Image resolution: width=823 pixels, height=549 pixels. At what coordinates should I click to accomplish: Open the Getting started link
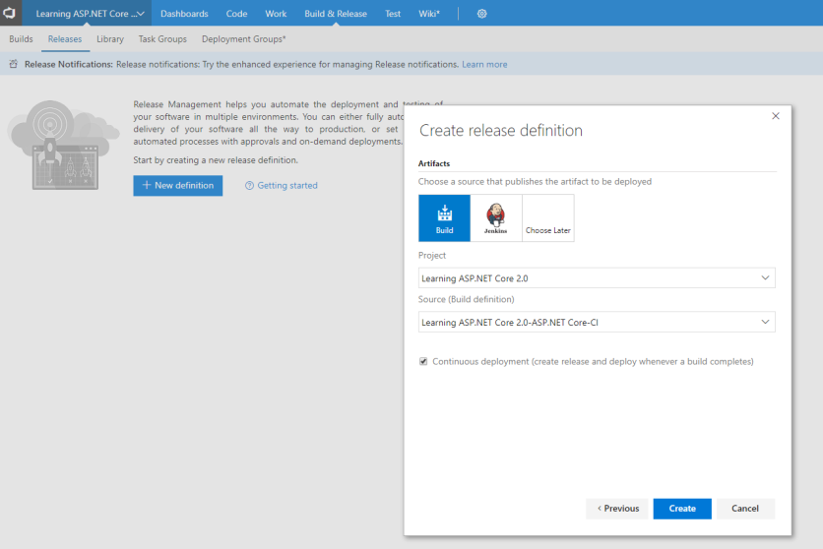[x=287, y=186]
